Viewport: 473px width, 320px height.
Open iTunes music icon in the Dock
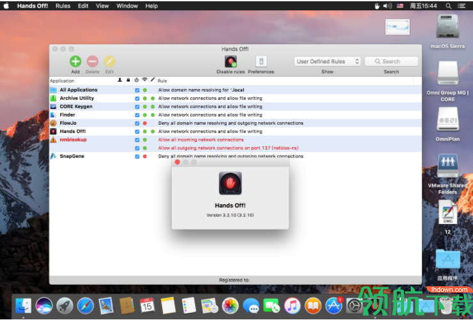point(293,305)
